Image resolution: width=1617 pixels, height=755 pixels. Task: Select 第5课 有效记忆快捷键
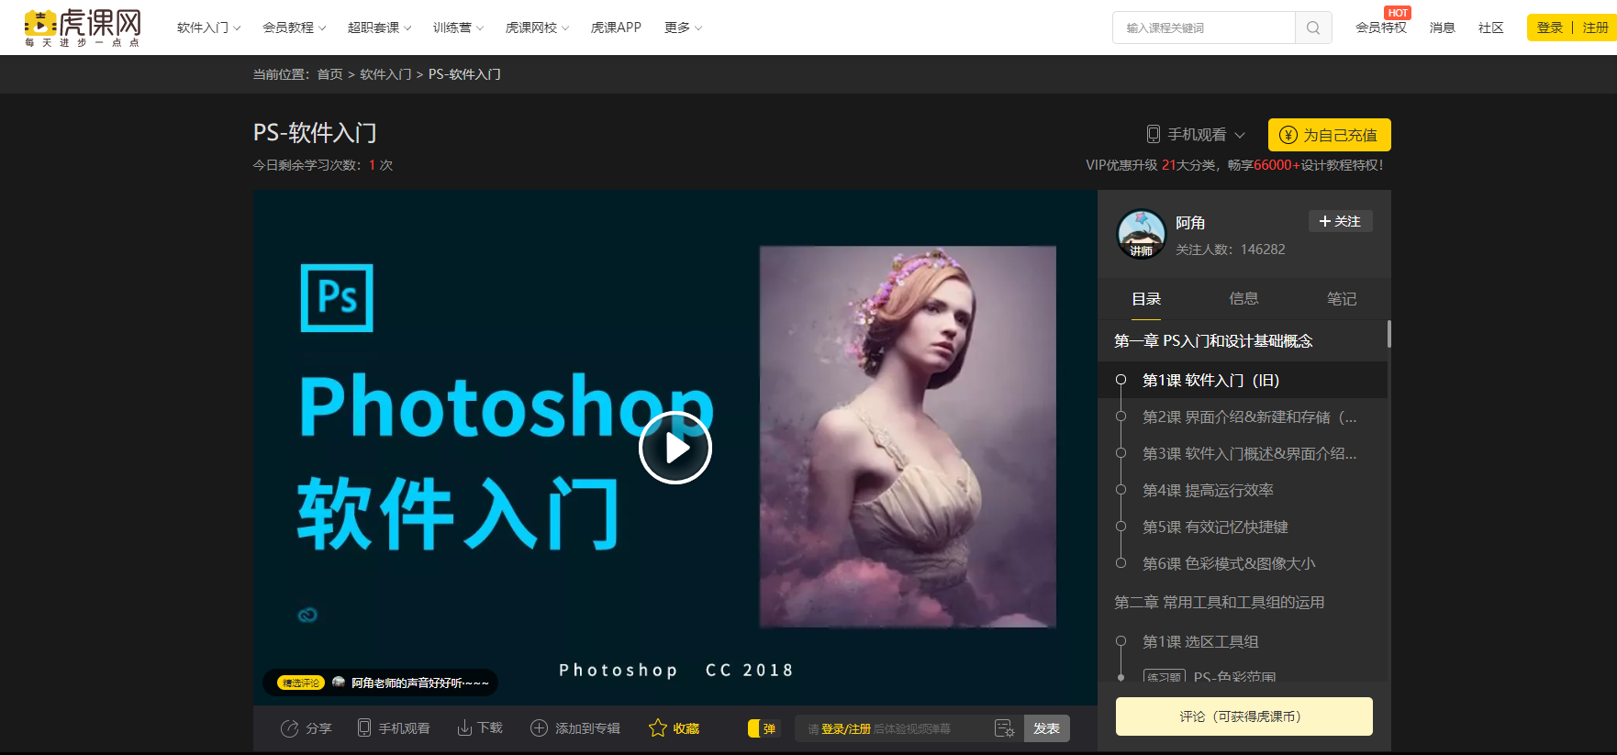click(1243, 527)
